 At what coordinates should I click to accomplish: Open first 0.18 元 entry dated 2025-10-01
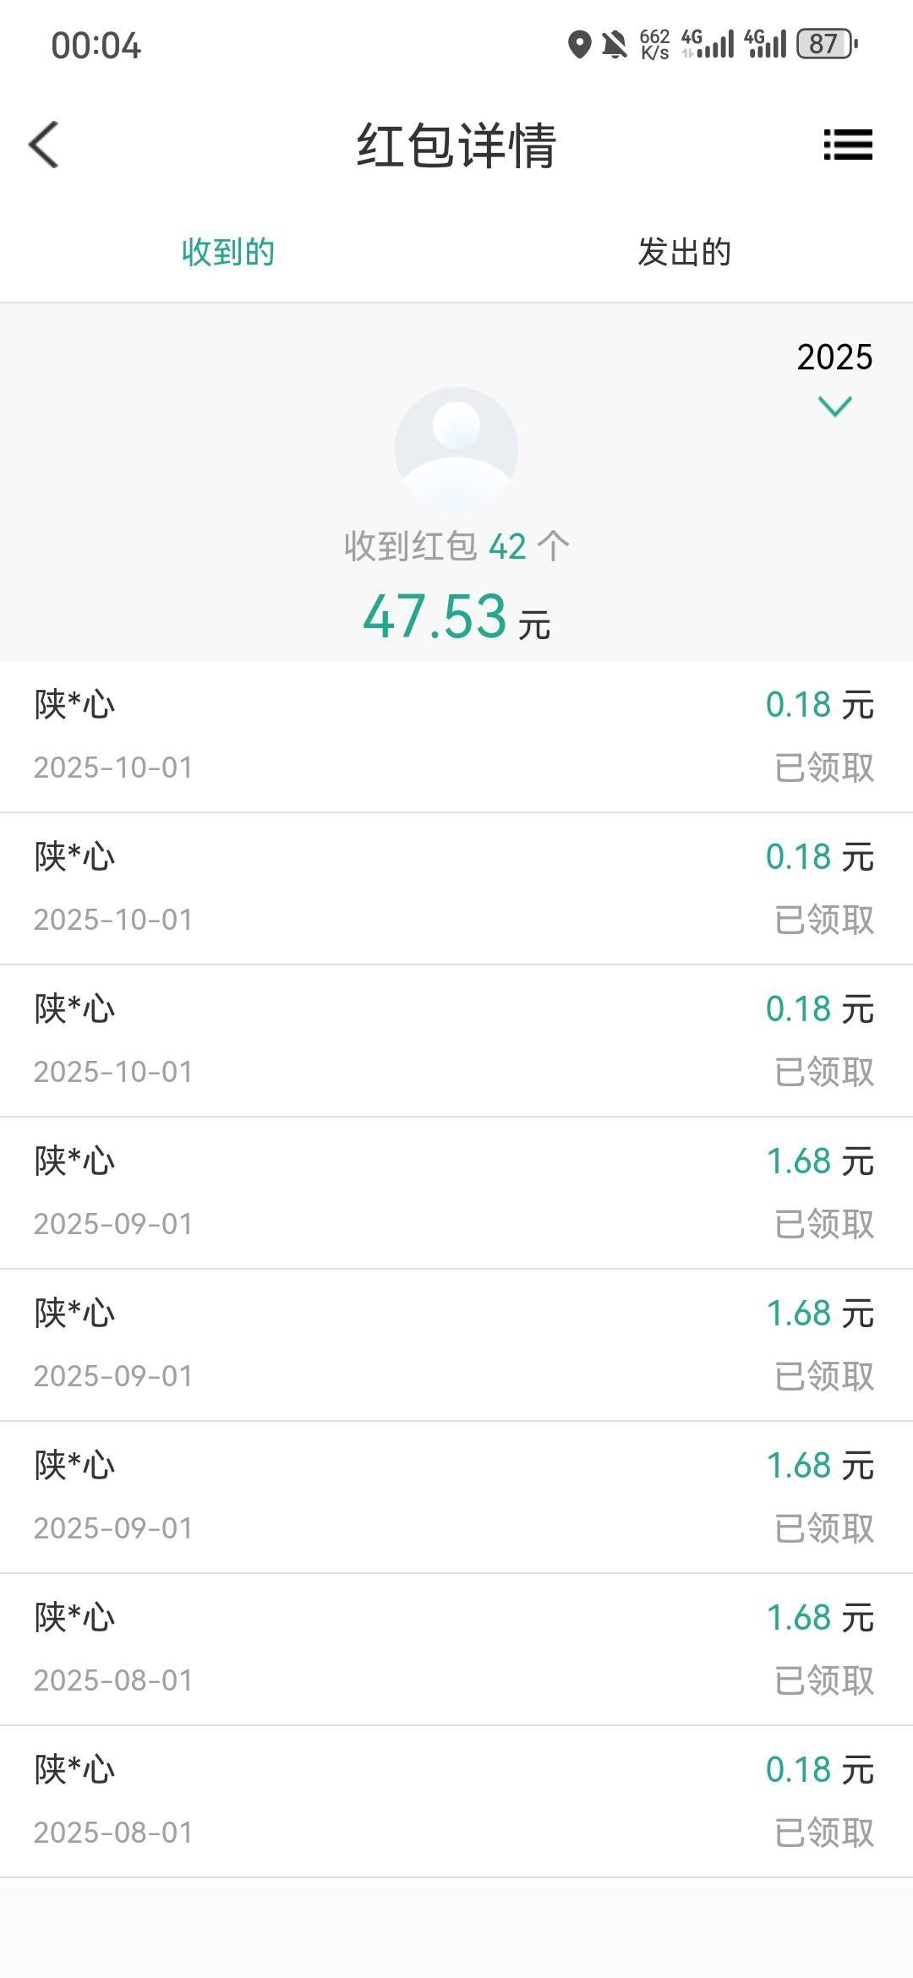(x=456, y=736)
